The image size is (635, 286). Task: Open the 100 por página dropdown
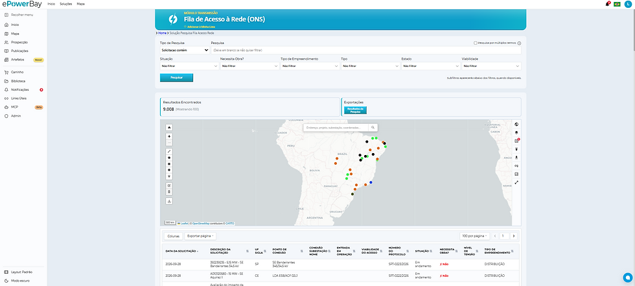coord(474,236)
